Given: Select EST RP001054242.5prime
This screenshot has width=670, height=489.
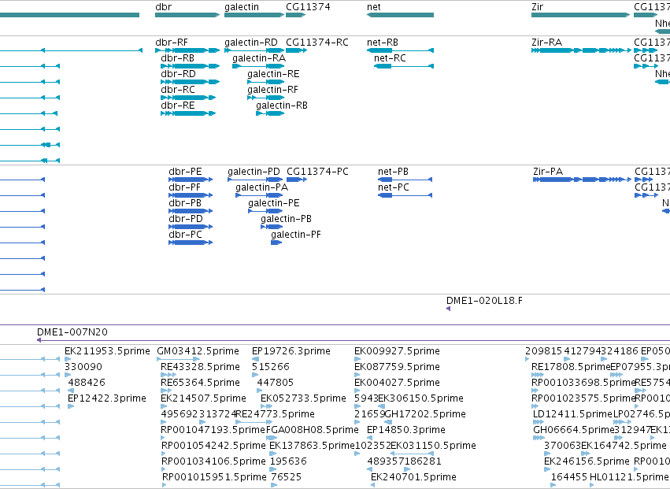Looking at the screenshot, I should [164, 454].
